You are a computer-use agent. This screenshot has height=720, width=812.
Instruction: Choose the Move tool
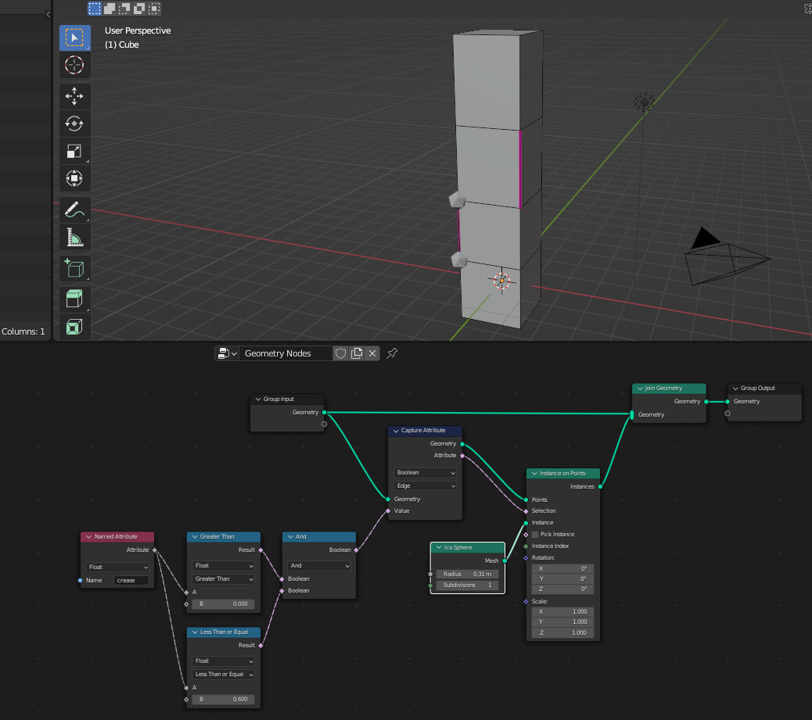(74, 96)
